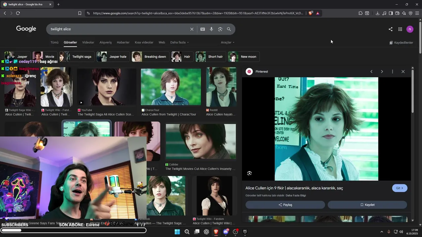Image resolution: width=422 pixels, height=237 pixels.
Task: Search by image with Google Lens icon
Action: pos(220,29)
